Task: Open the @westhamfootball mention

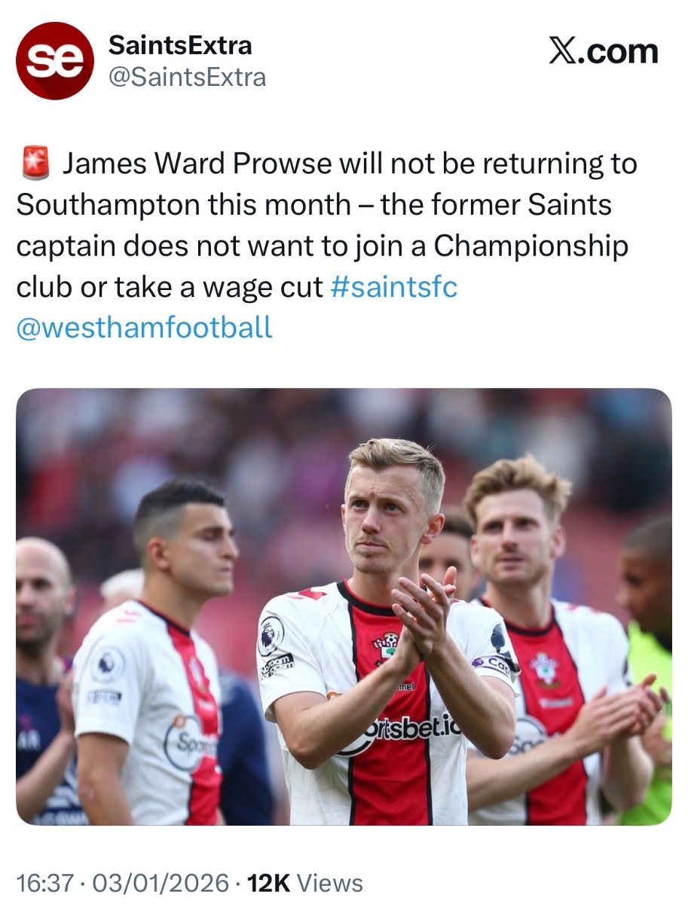Action: point(145,328)
